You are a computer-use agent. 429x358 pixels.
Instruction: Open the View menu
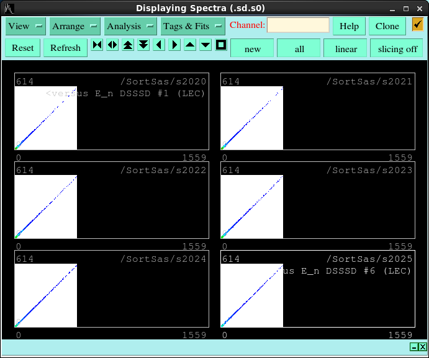tap(25, 26)
